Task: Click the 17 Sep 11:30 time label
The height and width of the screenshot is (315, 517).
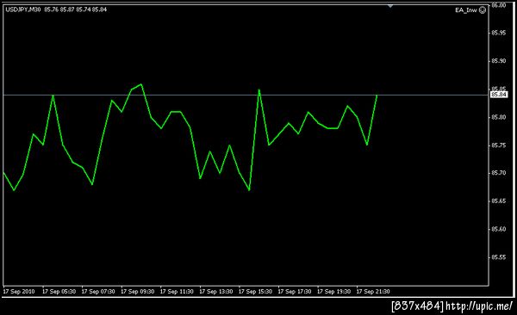Action: (x=177, y=292)
